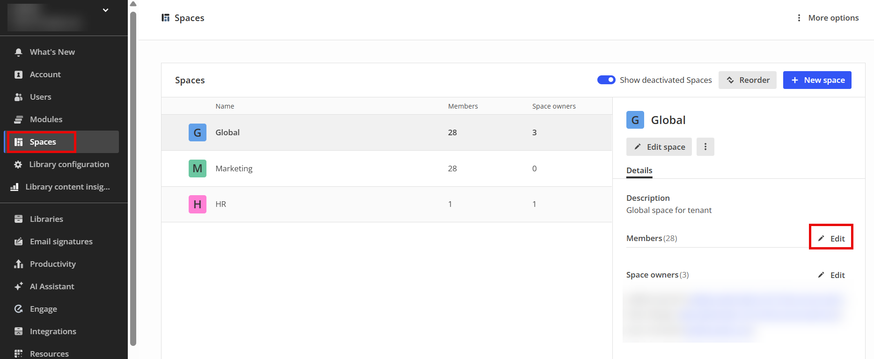The image size is (874, 359).
Task: Click the sidebar vertical scrollbar
Action: (133, 178)
